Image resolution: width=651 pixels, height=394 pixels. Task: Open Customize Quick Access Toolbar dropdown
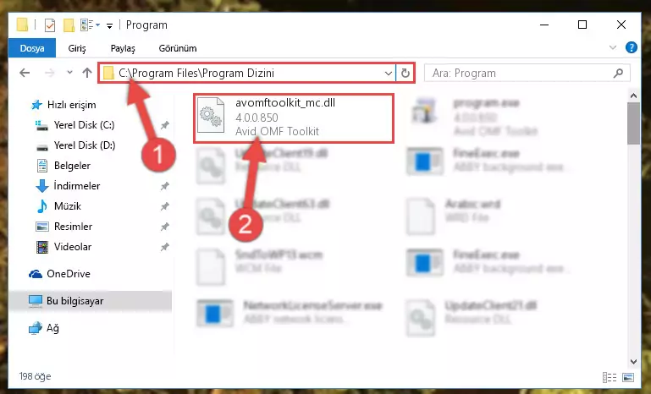pyautogui.click(x=109, y=25)
